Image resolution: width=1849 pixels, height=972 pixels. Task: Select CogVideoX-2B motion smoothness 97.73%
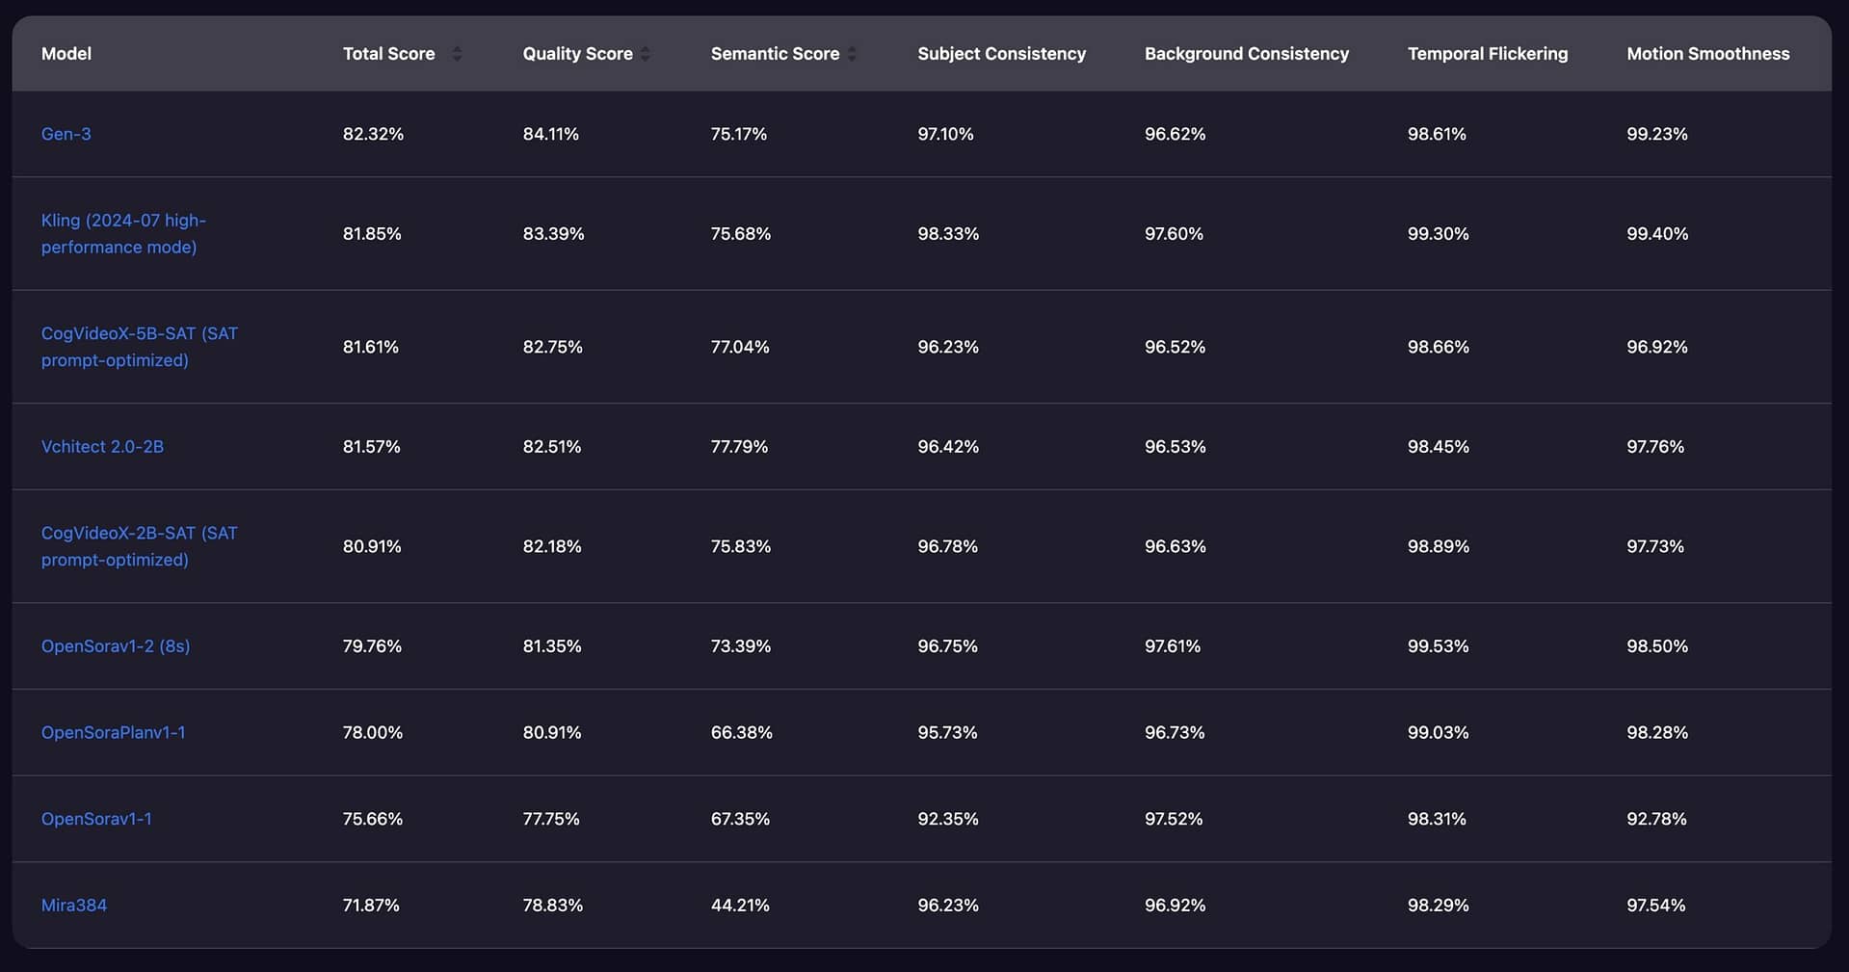point(1655,546)
